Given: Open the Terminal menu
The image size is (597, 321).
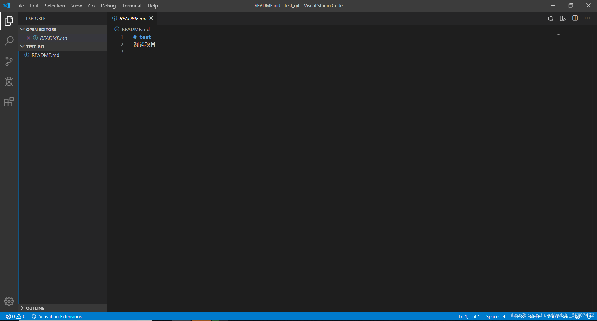Looking at the screenshot, I should click(x=132, y=6).
